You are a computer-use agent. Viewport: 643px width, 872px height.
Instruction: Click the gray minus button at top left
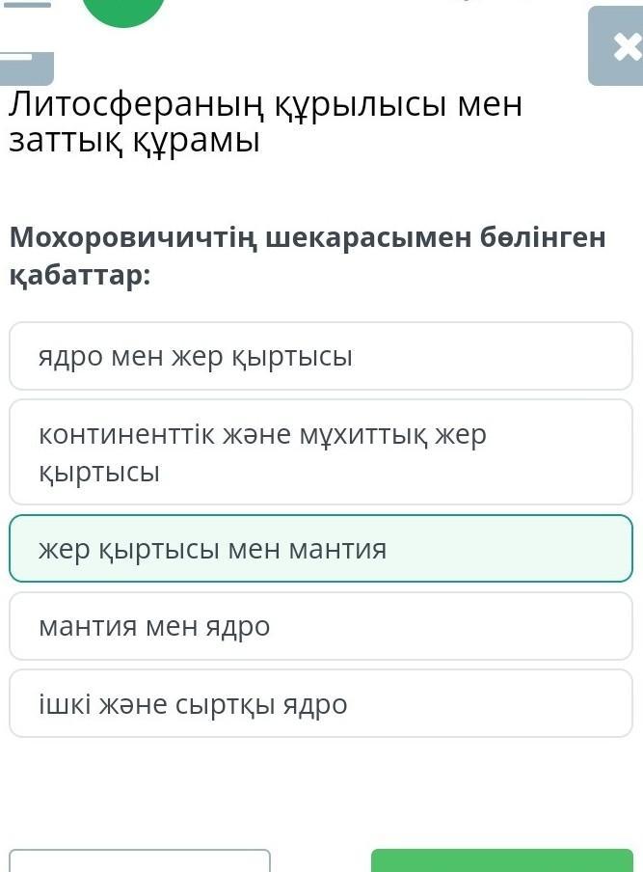[x=26, y=66]
